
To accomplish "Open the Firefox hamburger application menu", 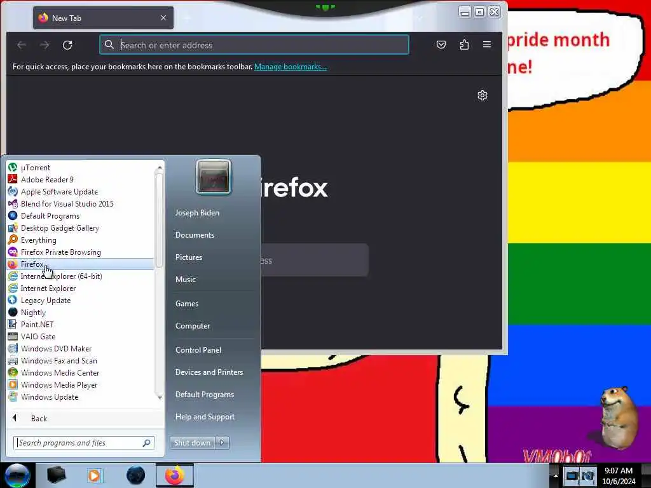I will point(487,44).
